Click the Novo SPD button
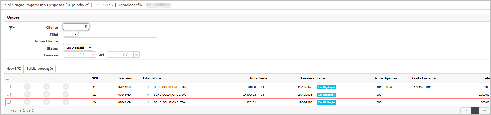The image size is (491, 115). pos(14,69)
